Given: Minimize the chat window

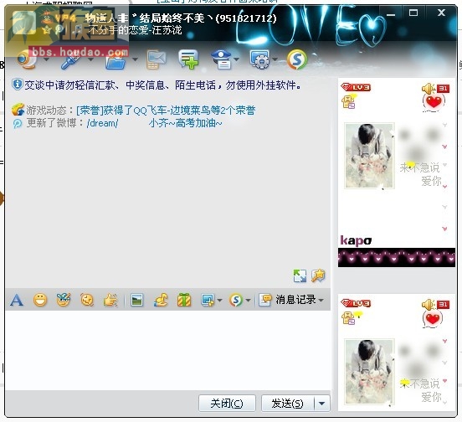Looking at the screenshot, I should (391, 13).
